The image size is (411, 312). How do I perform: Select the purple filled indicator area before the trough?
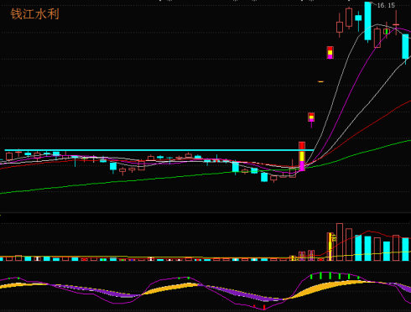(x=241, y=294)
